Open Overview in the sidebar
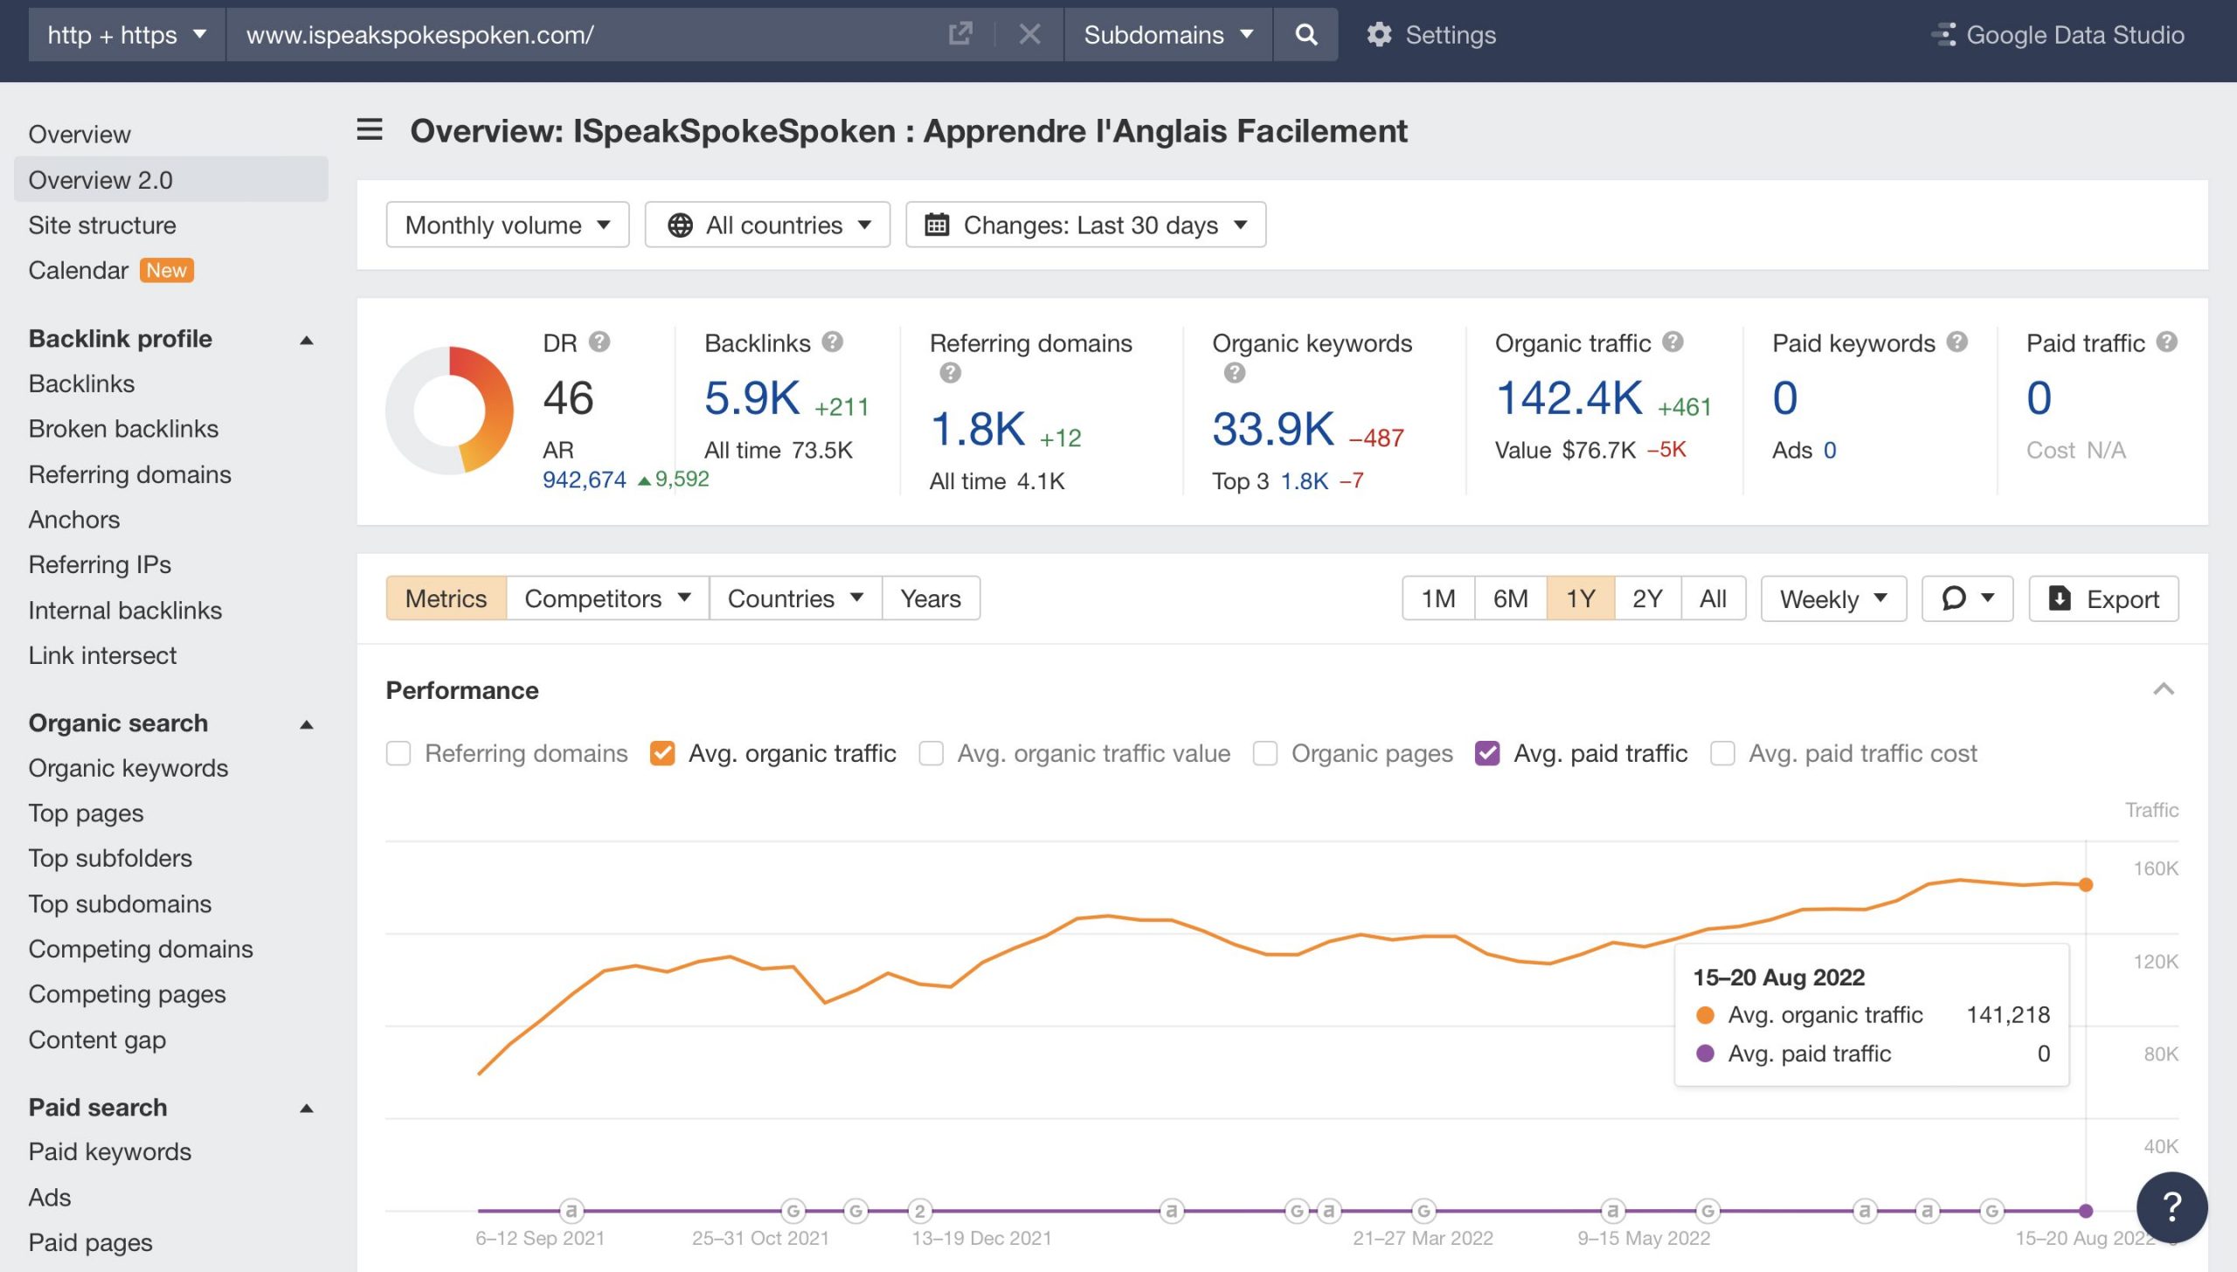2237x1272 pixels. point(80,134)
